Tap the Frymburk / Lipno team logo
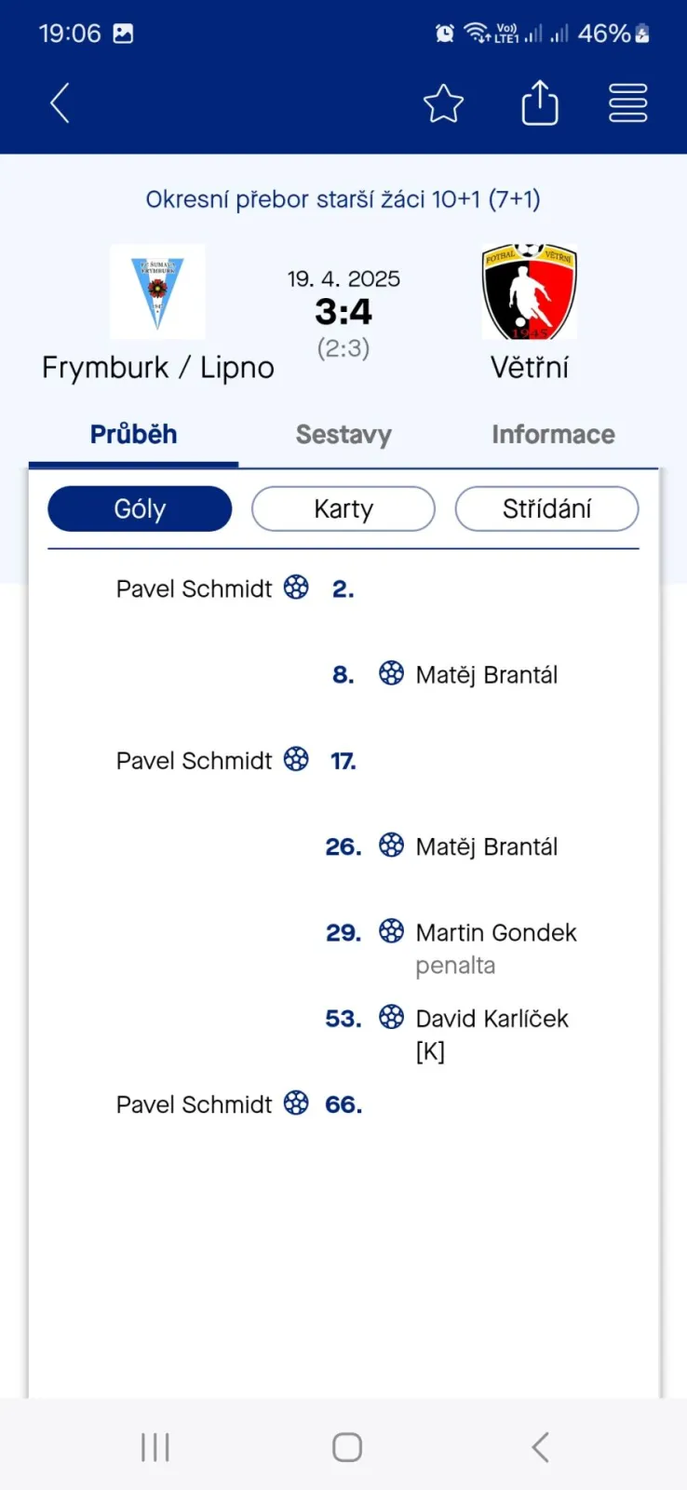This screenshot has height=1490, width=687. (157, 292)
